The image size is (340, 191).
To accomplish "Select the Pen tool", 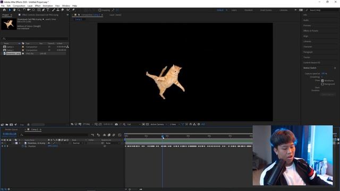I will pyautogui.click(x=44, y=10).
